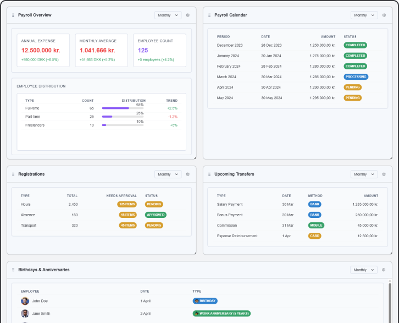Screen dimensions: 399x323
Task: Grab Payroll Overview drag handle icon
Action: (x=13, y=15)
